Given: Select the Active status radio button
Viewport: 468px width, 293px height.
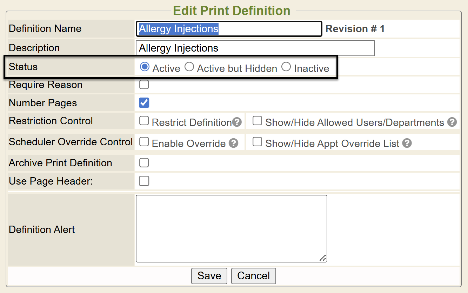Looking at the screenshot, I should tap(145, 67).
